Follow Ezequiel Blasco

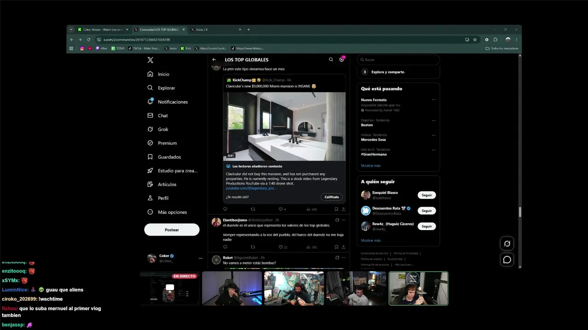pos(427,195)
